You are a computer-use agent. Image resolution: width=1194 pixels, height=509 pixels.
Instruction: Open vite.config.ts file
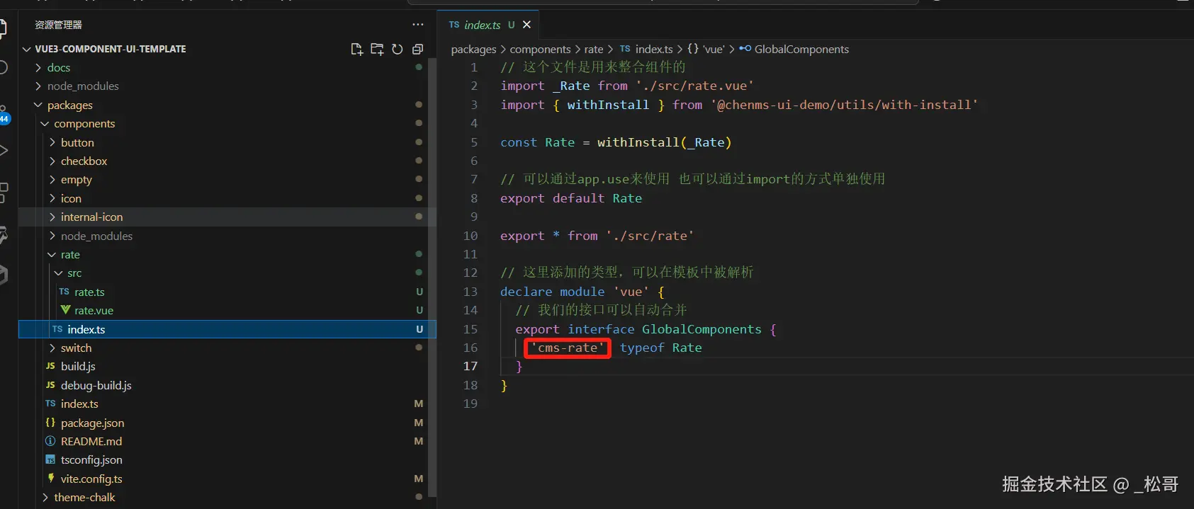tap(227, 479)
